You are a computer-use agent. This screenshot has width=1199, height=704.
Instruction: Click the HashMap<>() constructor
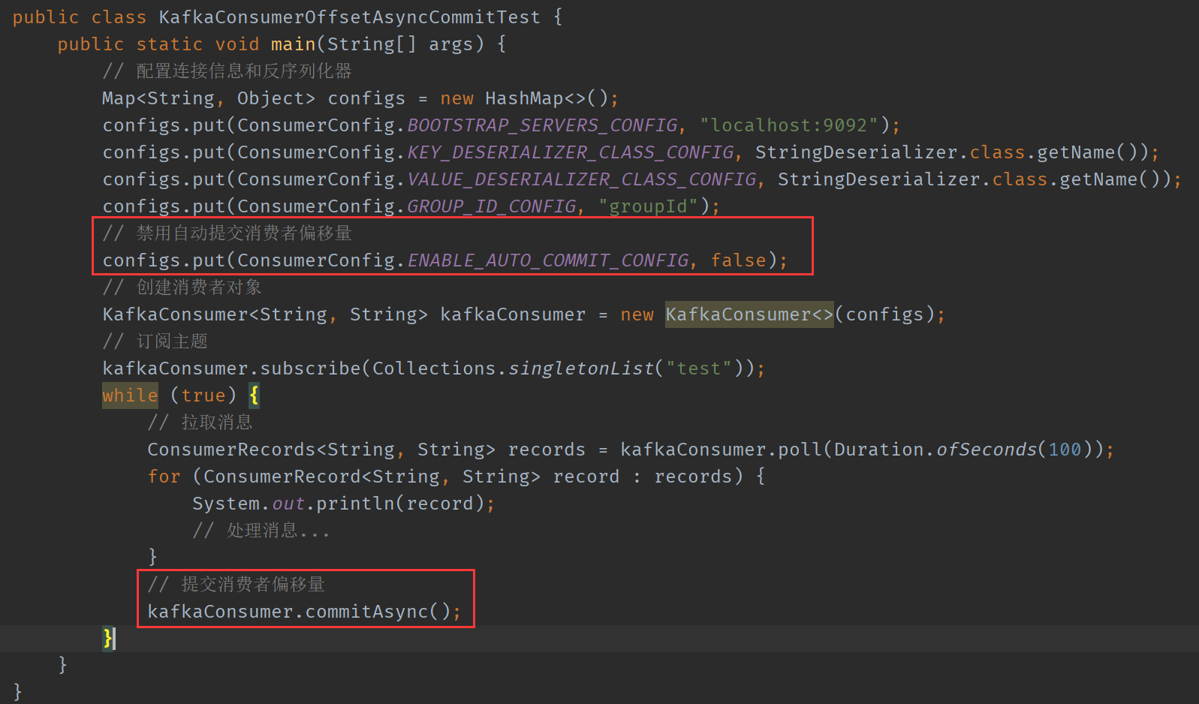[546, 98]
